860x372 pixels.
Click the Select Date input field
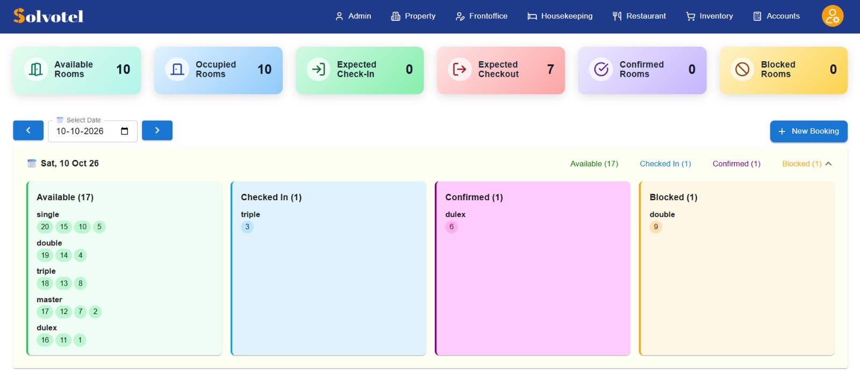tap(92, 131)
